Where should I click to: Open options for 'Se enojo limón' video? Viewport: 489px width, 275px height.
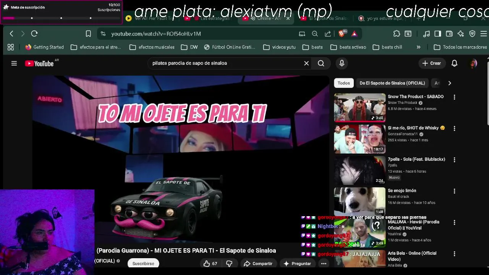[454, 191]
